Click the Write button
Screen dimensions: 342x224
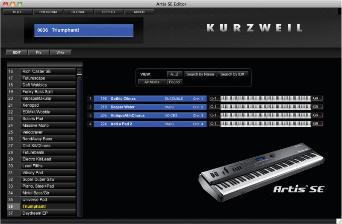60,52
